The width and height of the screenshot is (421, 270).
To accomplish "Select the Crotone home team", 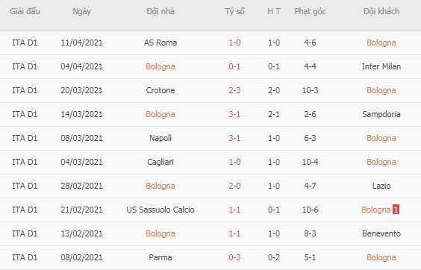I will (x=160, y=90).
